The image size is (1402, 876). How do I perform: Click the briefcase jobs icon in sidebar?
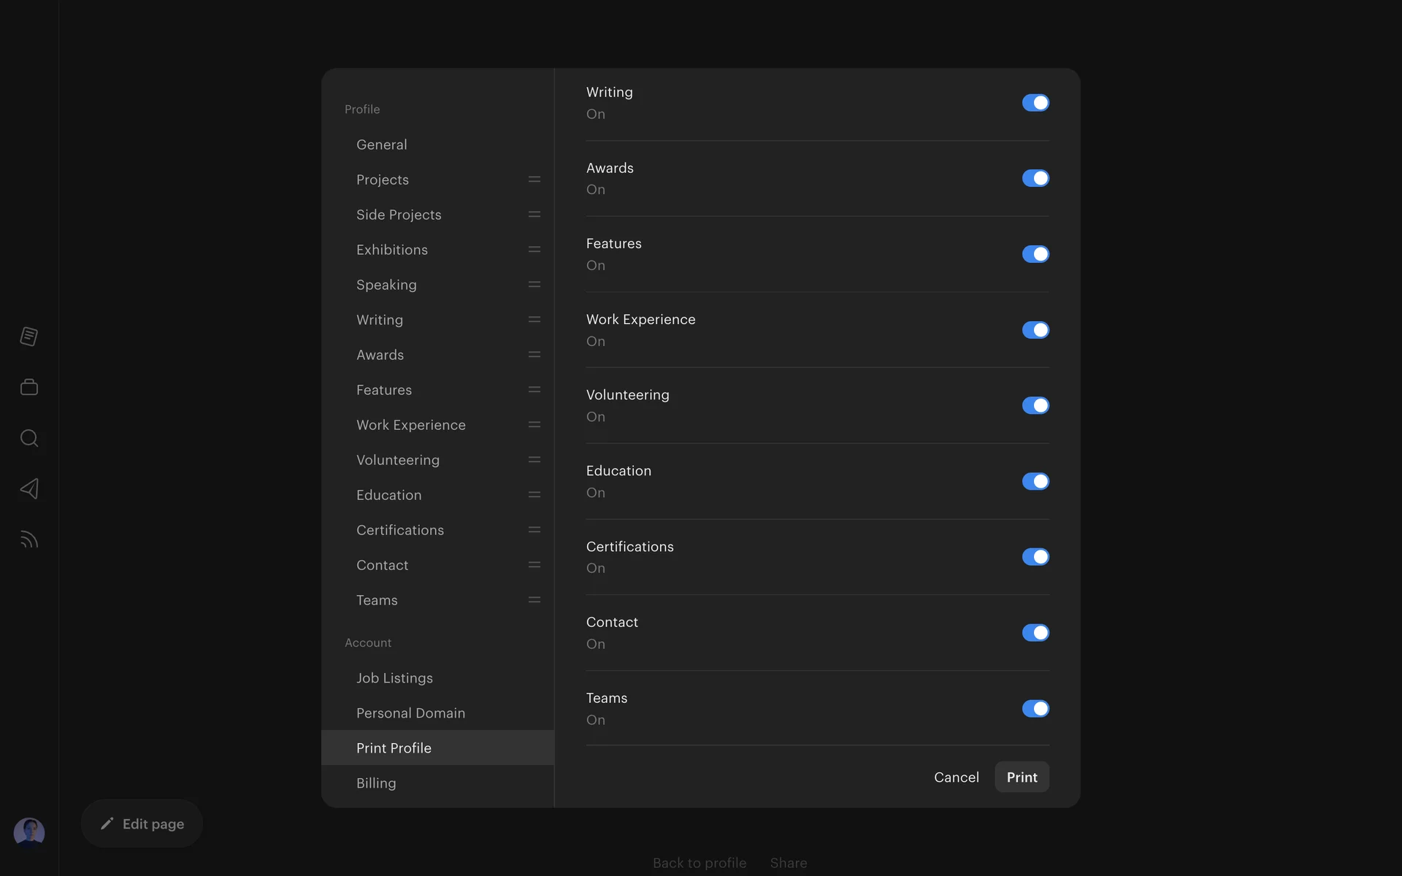(x=29, y=387)
